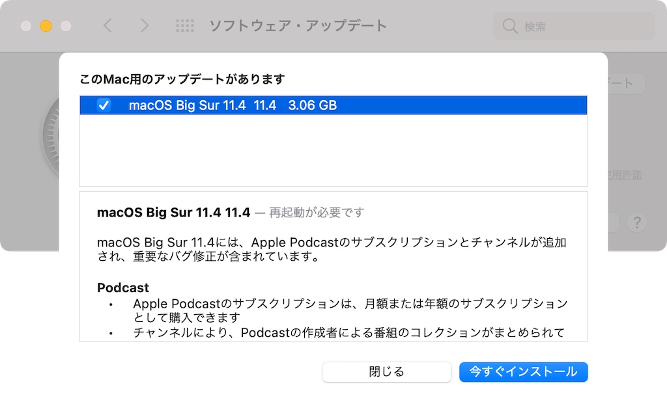Viewport: 667px width, 402px height.
Task: Click the 閉じる button
Action: click(x=387, y=372)
